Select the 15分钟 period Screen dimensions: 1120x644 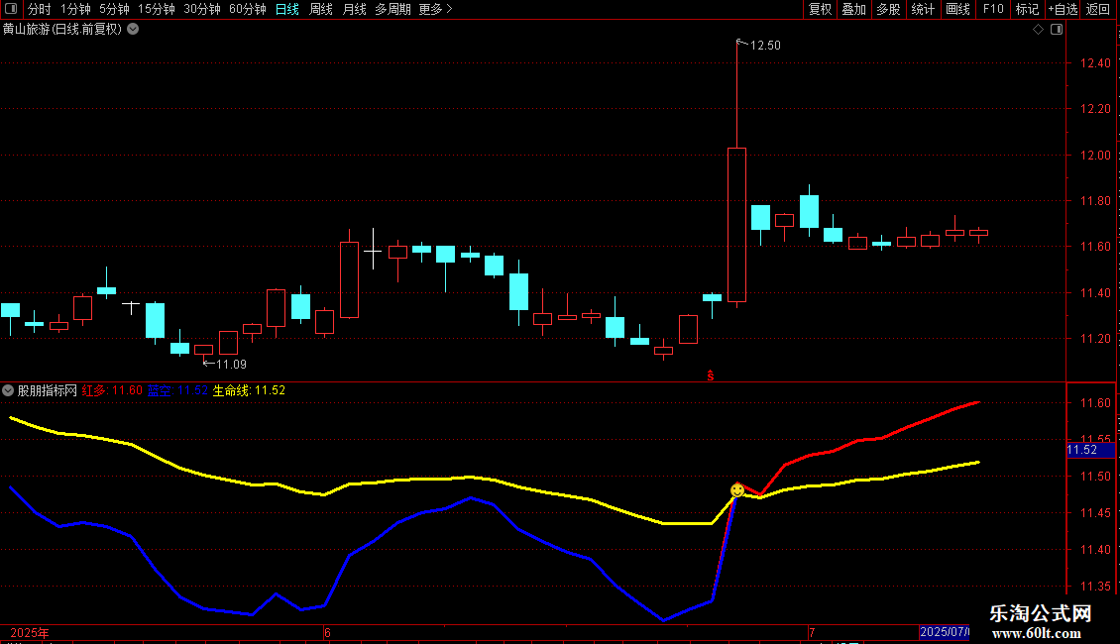(156, 9)
